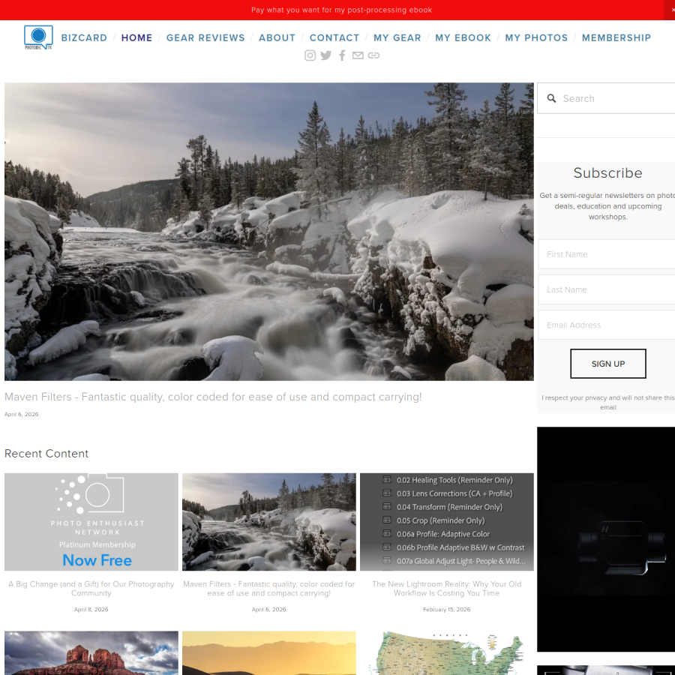Open MY EBOOK page
675x675 pixels.
[x=463, y=38]
